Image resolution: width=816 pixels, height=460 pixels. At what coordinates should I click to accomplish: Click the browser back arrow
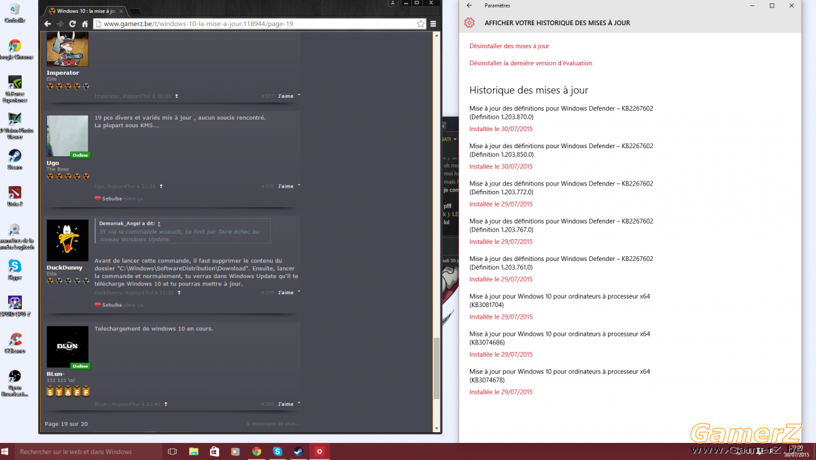48,24
